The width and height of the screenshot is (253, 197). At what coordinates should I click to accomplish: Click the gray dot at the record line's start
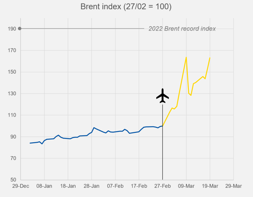point(20,28)
